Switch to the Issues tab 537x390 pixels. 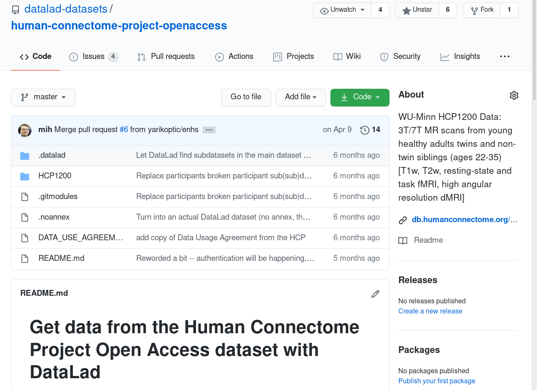coord(93,56)
